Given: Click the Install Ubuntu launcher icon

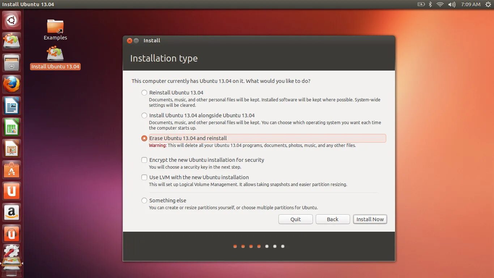Looking at the screenshot, I should [x=12, y=41].
